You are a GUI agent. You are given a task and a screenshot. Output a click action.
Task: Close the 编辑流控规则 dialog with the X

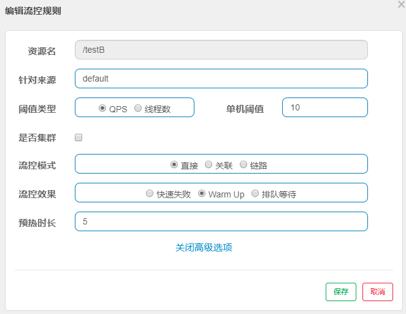coord(401,4)
